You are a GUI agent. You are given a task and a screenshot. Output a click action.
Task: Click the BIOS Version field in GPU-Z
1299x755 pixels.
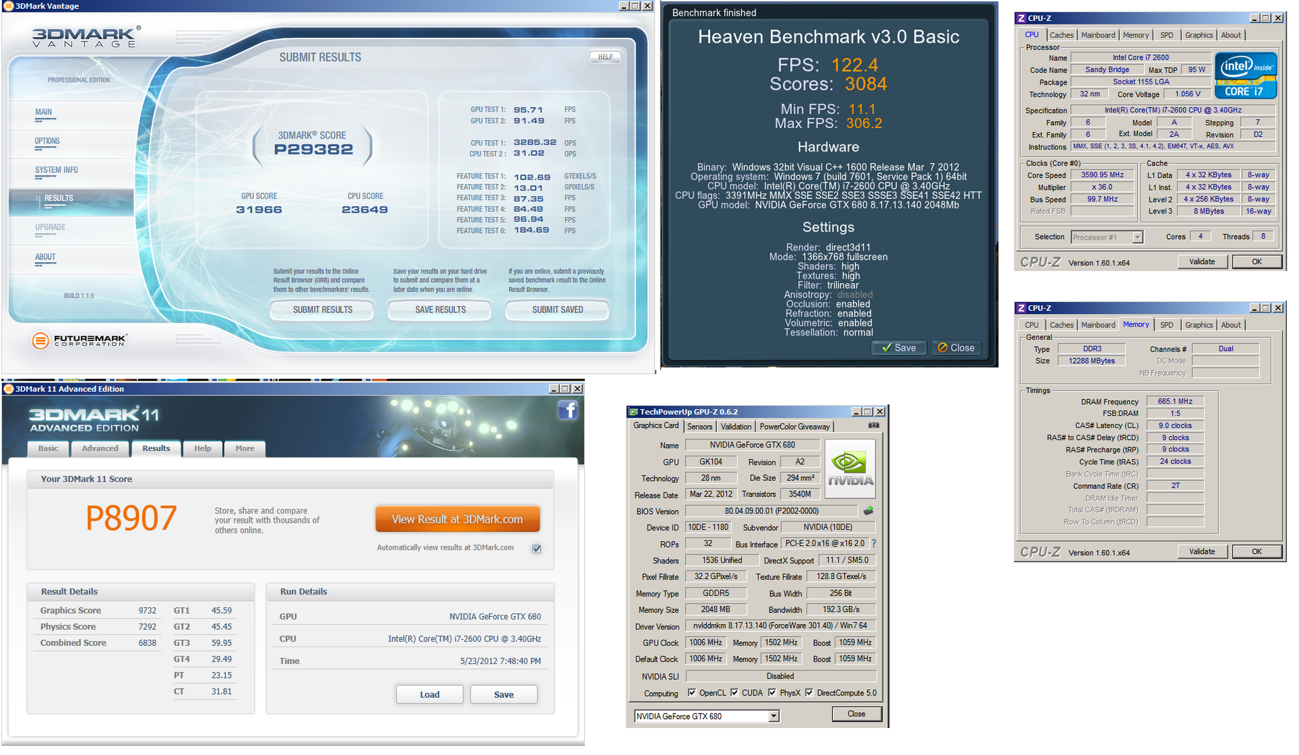pyautogui.click(x=771, y=512)
